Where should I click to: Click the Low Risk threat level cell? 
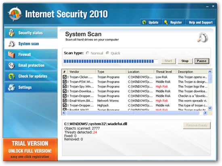coord(161,77)
